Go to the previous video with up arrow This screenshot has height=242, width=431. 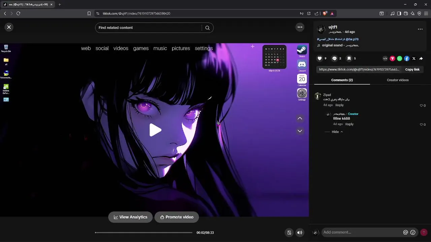(x=300, y=118)
